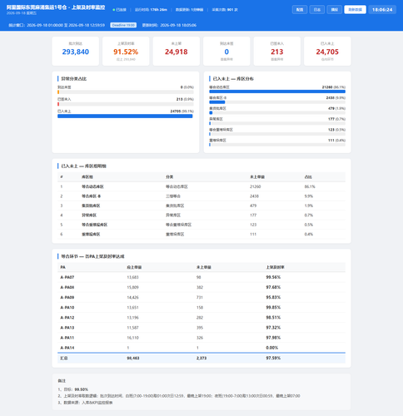
Task: Select the 91.52% on-time rate card
Action: 126,52
